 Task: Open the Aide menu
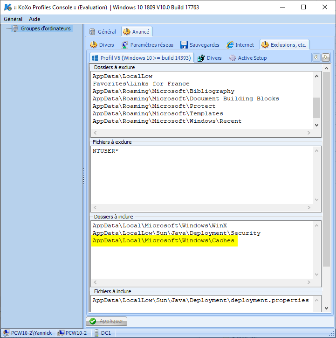coord(34,19)
